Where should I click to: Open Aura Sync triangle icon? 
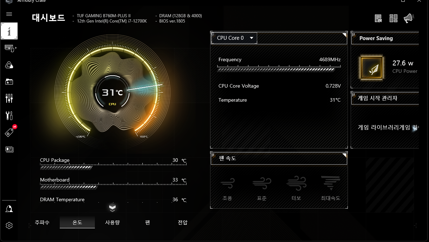pos(9,65)
